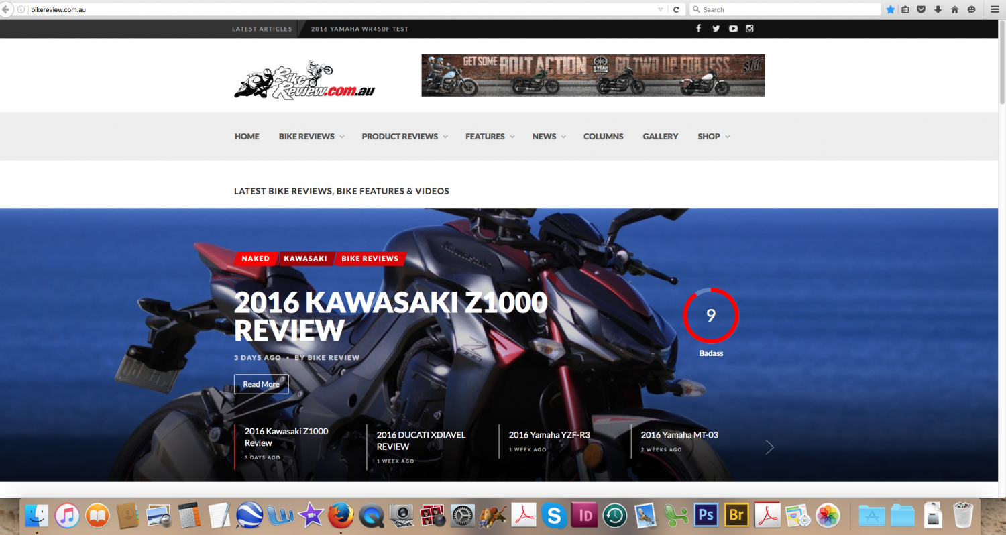Advance the carousel with the right arrow

(769, 447)
